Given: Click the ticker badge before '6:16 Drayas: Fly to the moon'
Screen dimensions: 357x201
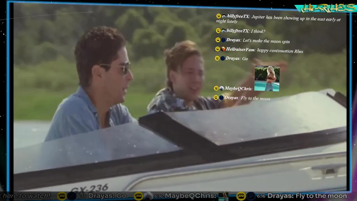Looking at the screenshot, I should pos(241,196).
